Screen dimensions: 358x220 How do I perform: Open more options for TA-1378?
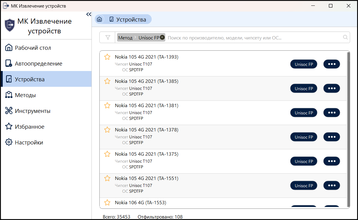332,137
